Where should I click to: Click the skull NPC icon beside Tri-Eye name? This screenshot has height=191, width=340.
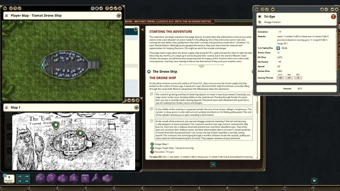tap(260, 17)
